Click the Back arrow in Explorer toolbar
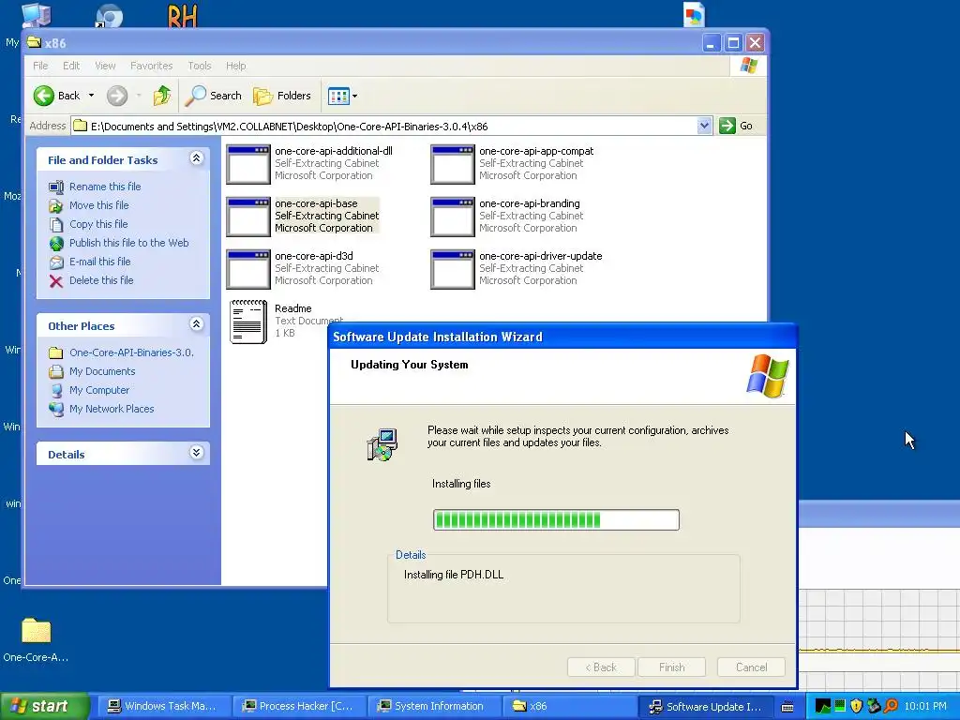This screenshot has height=720, width=960. tap(44, 96)
